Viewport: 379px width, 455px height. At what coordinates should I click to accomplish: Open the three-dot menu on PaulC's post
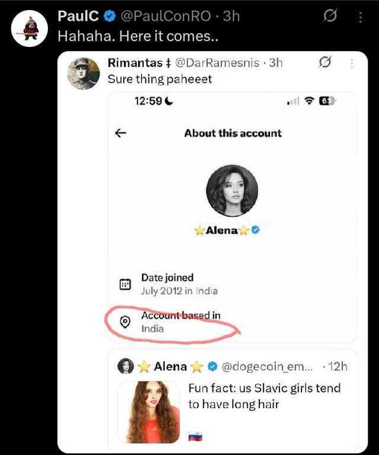361,18
